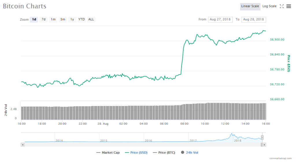
Task: Show ALL time range
Action: (x=91, y=19)
